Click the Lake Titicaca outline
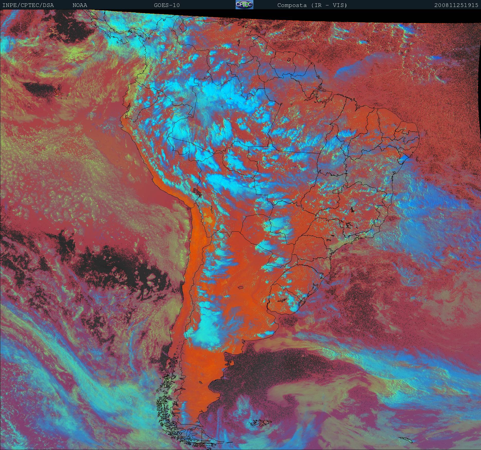481x450 pixels. [x=197, y=192]
